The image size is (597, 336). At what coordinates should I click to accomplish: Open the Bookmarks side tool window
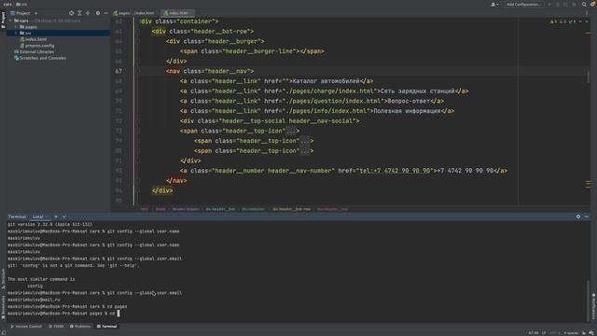(x=3, y=307)
